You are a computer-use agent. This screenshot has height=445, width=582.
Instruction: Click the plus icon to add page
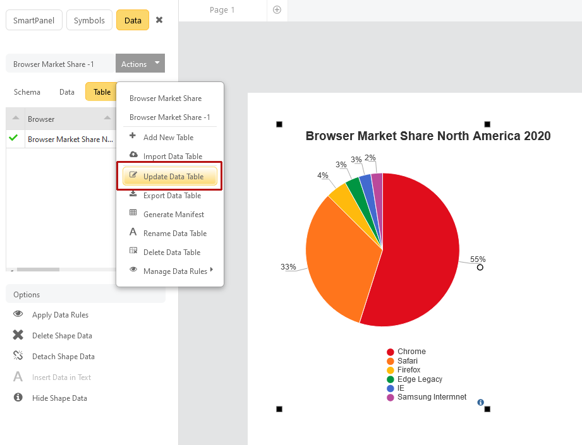point(277,10)
